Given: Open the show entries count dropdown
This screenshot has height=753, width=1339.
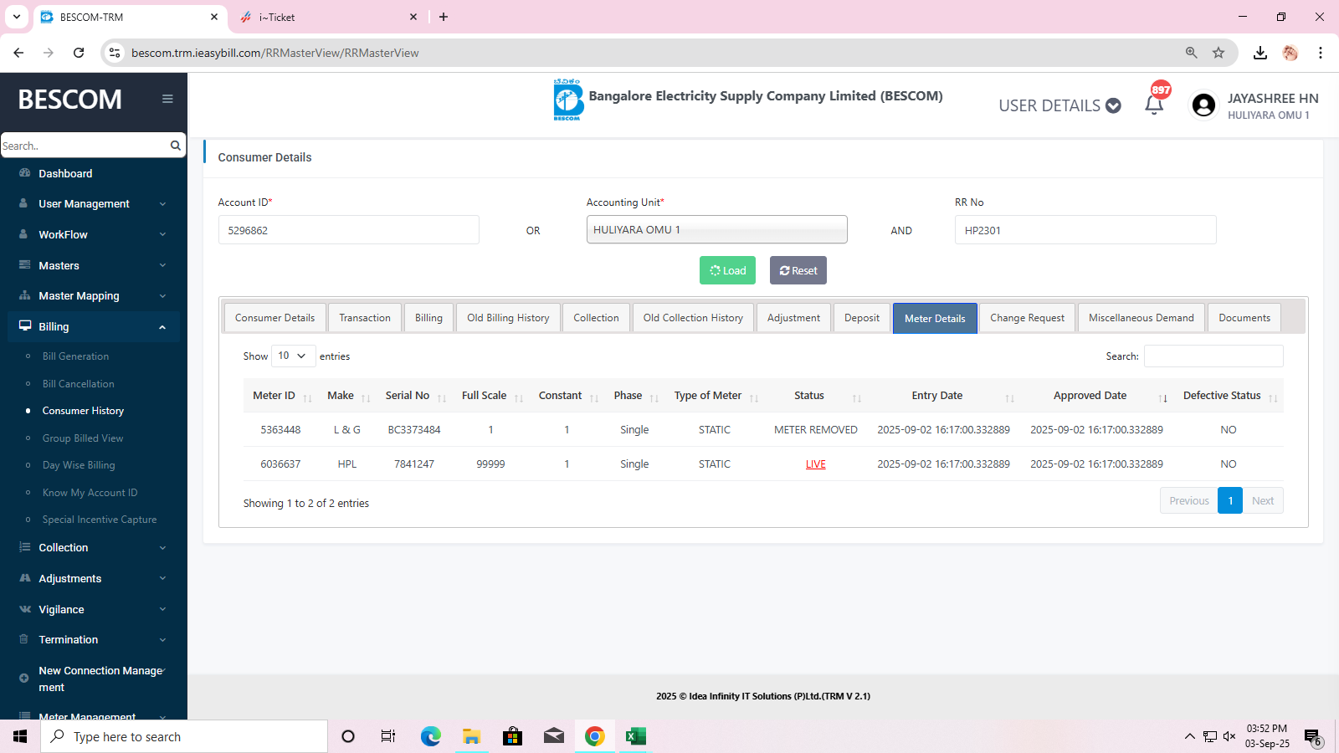Looking at the screenshot, I should coord(293,356).
